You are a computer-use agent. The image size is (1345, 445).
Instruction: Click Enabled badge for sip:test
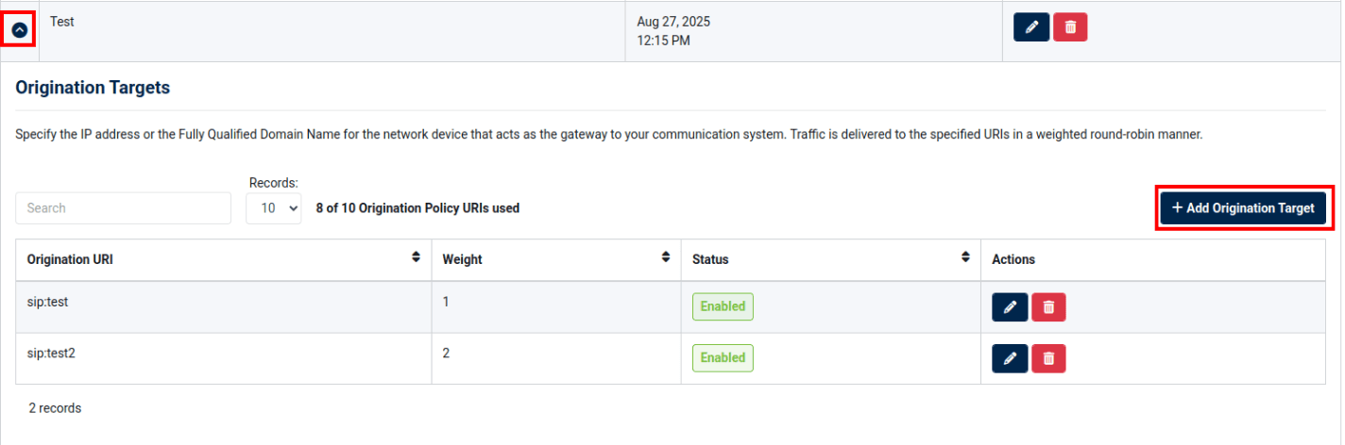(x=723, y=306)
